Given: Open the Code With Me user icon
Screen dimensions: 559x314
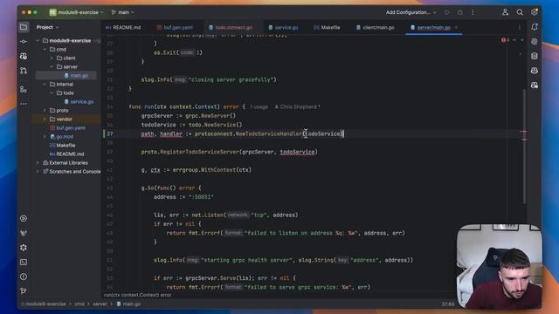Looking at the screenshot, I should (x=505, y=12).
